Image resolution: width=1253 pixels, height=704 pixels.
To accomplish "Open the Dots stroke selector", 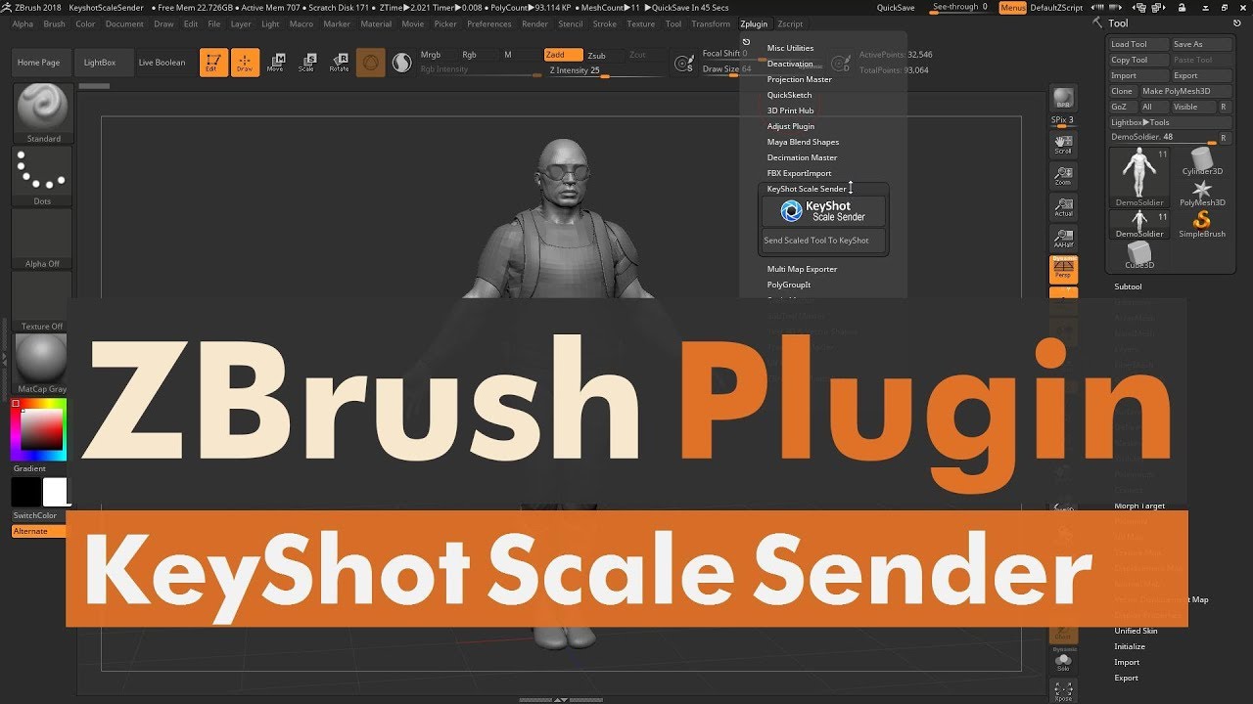I will click(x=42, y=178).
